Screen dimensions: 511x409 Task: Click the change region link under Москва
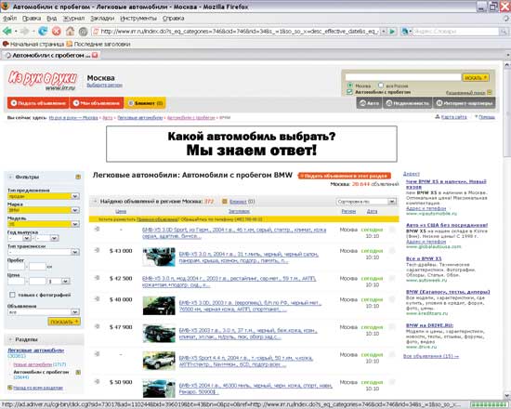105,86
